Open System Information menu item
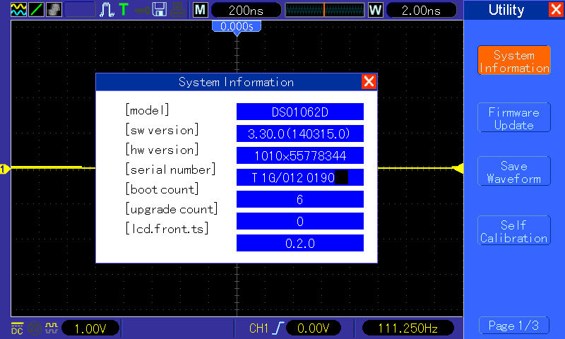 514,60
